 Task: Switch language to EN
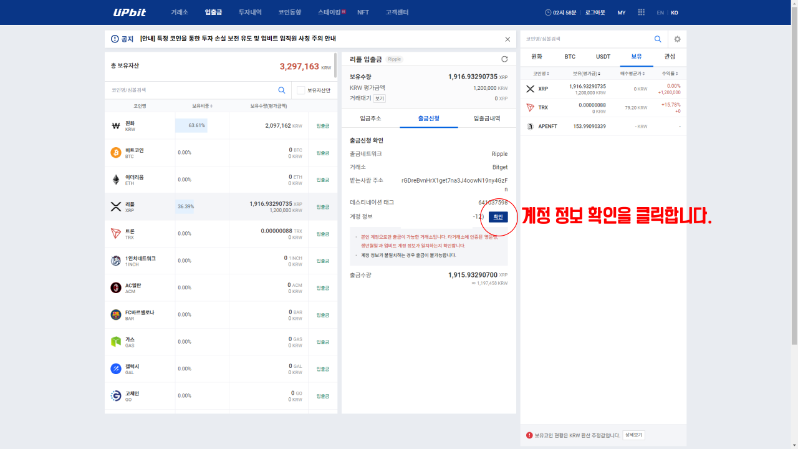[660, 12]
